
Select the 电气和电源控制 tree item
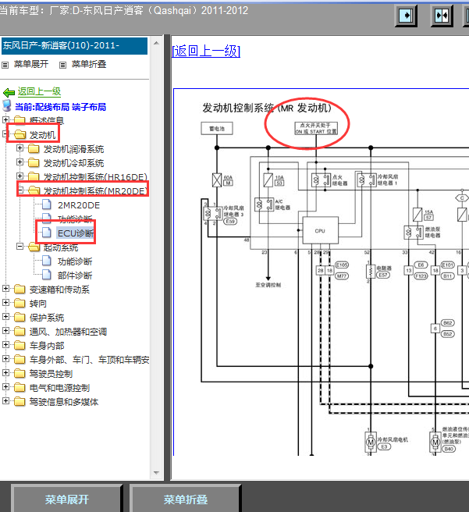pos(59,388)
